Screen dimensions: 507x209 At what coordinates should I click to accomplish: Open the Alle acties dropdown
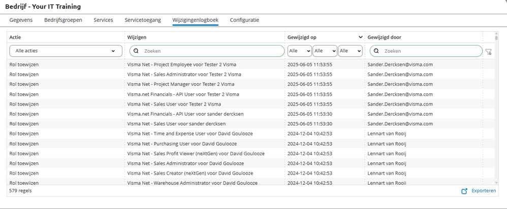(x=66, y=51)
